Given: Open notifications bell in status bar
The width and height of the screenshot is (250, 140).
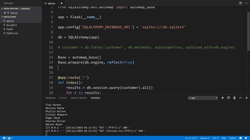Looking at the screenshot, I should click(x=246, y=138).
